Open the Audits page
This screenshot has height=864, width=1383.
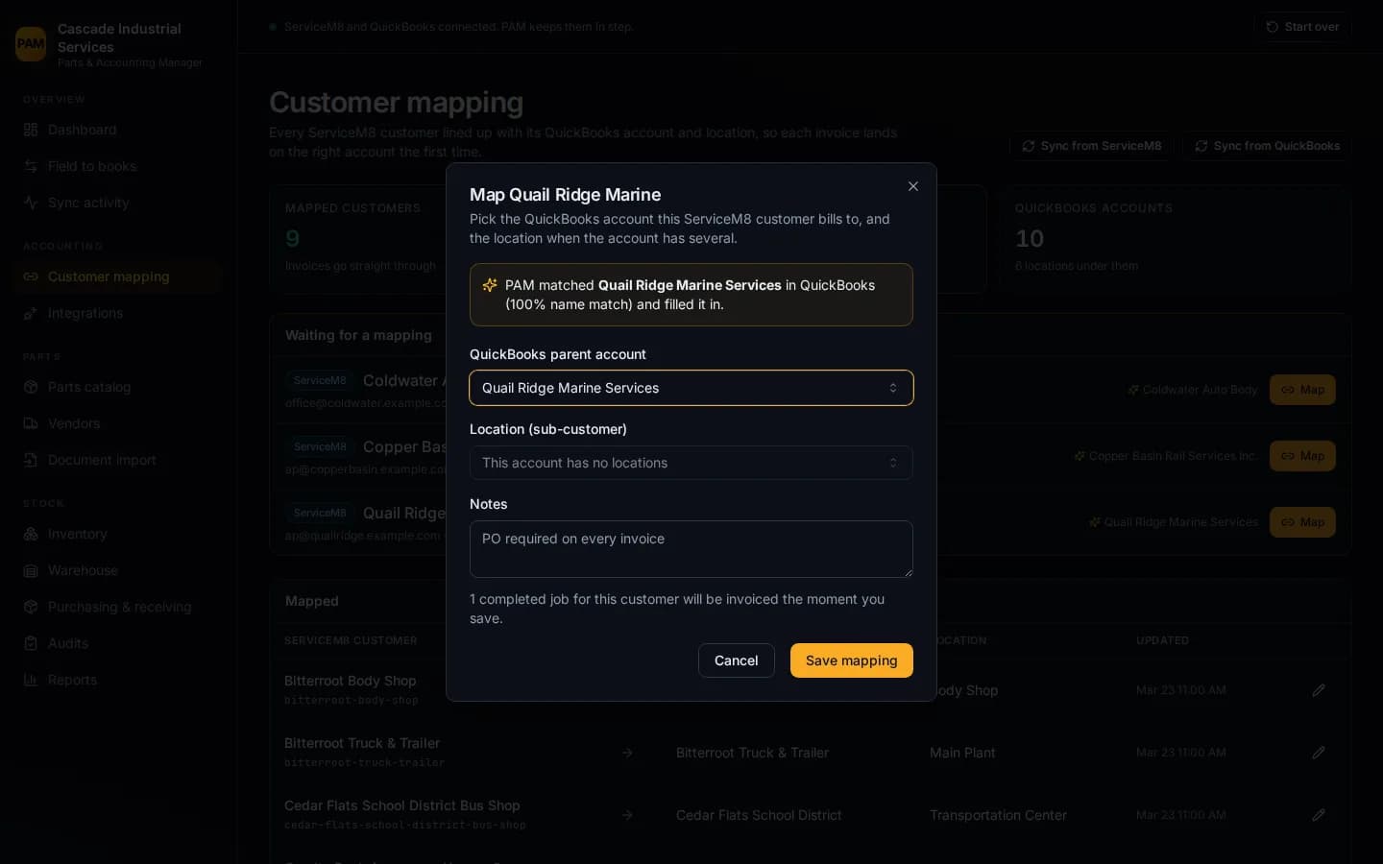click(118, 643)
